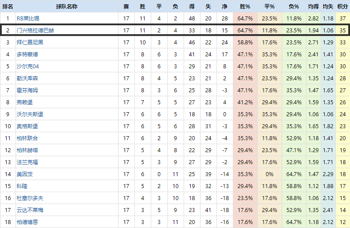Click the 排名 column header

(8, 7)
